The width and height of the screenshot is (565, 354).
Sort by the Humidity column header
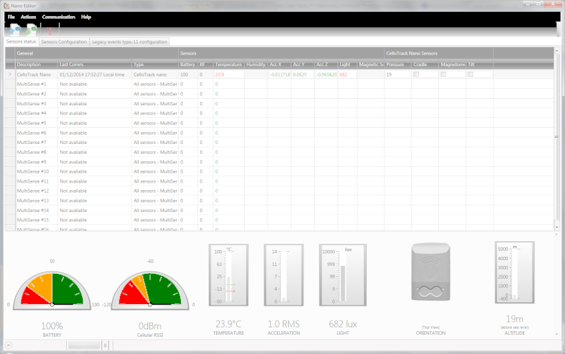[256, 65]
